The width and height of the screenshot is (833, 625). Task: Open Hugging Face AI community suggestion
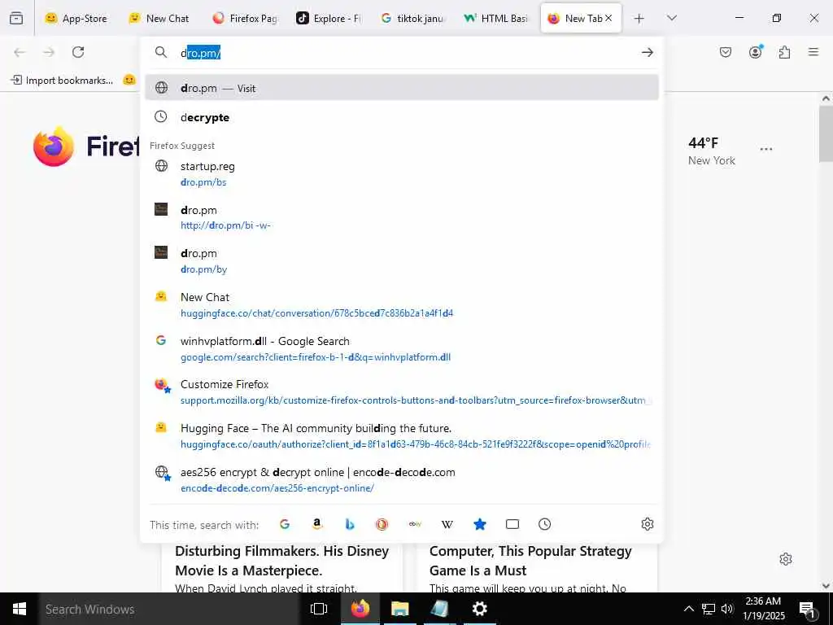click(x=402, y=436)
